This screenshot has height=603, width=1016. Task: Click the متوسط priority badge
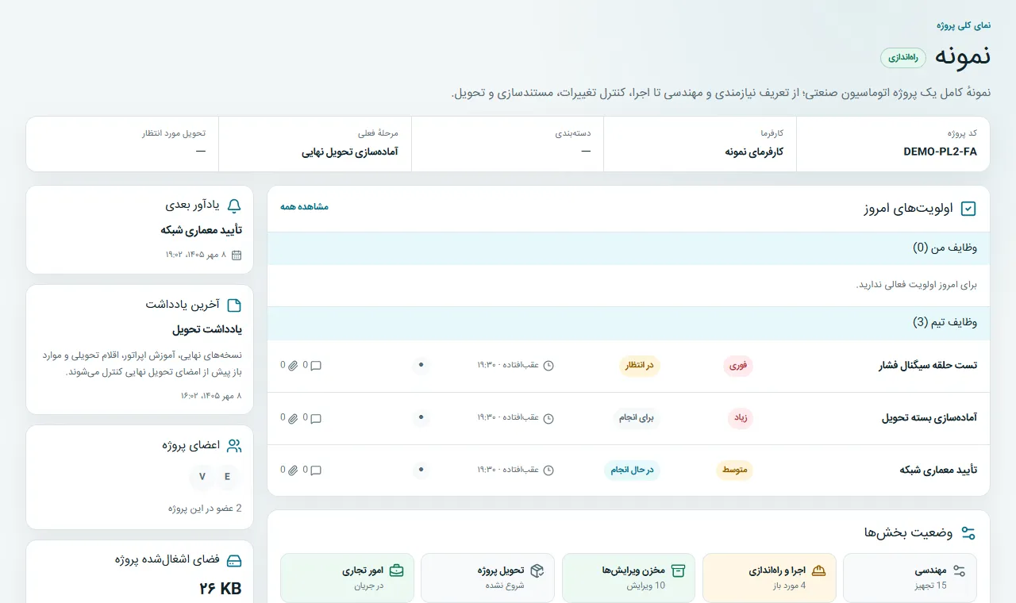click(x=735, y=470)
